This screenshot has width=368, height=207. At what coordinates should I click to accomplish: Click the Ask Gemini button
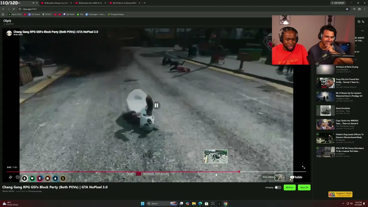pos(338,3)
